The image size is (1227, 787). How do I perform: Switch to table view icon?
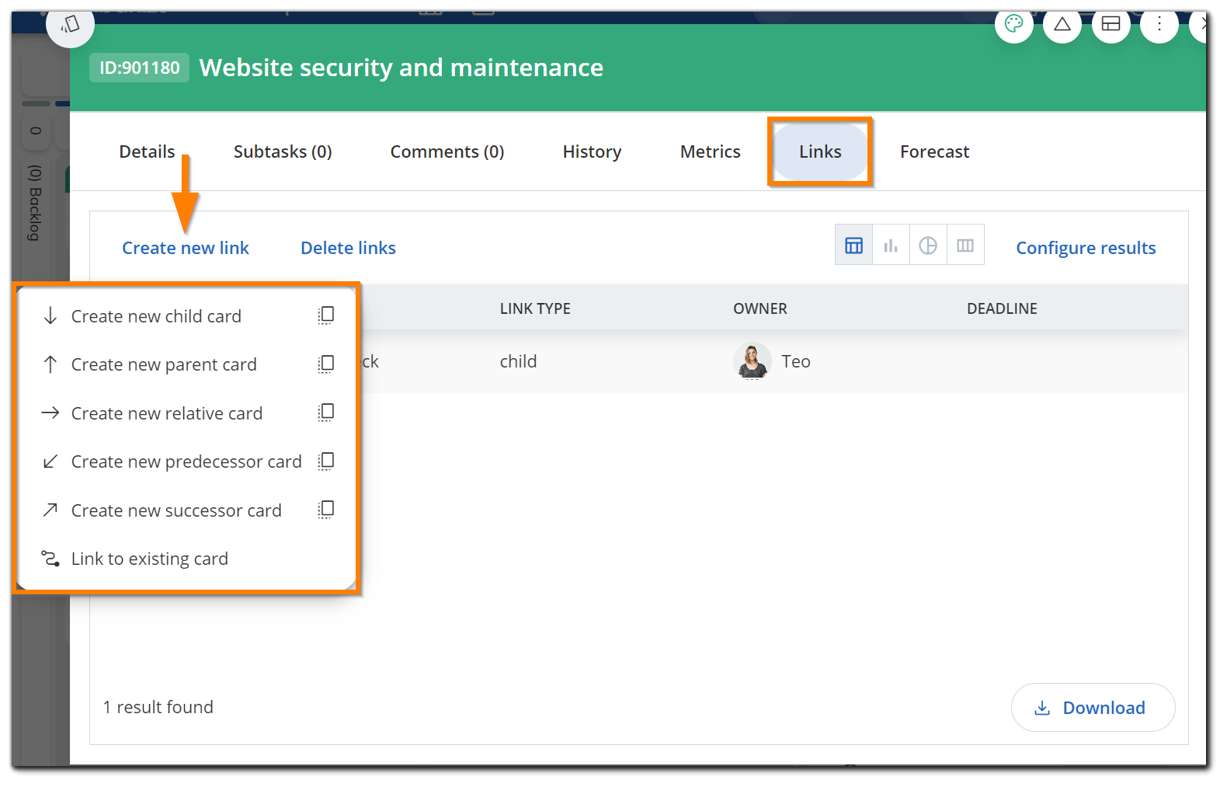coord(853,246)
